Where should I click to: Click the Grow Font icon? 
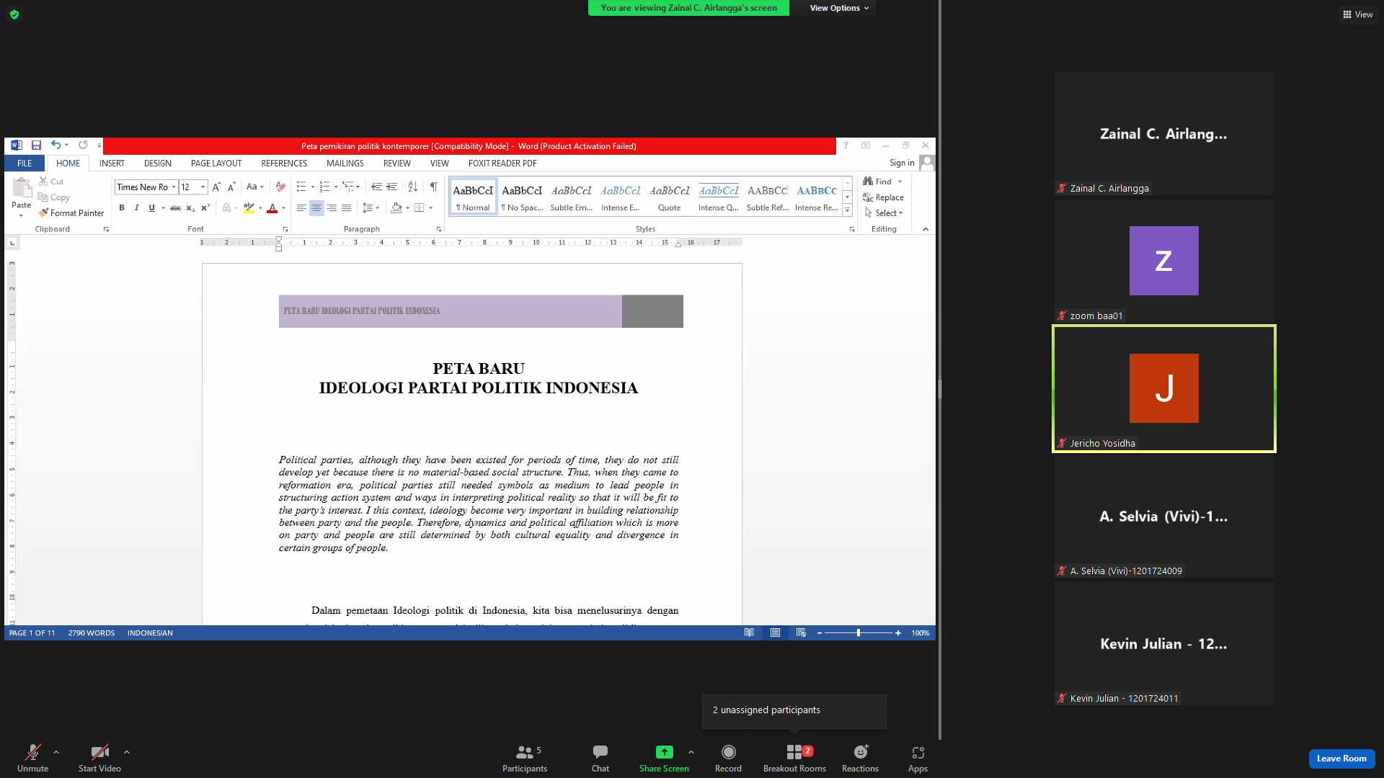point(216,187)
